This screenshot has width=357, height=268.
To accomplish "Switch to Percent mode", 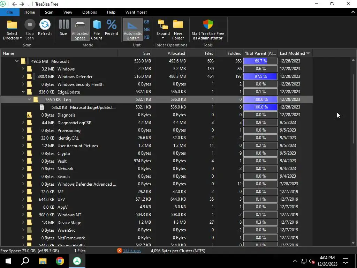I will (112, 28).
